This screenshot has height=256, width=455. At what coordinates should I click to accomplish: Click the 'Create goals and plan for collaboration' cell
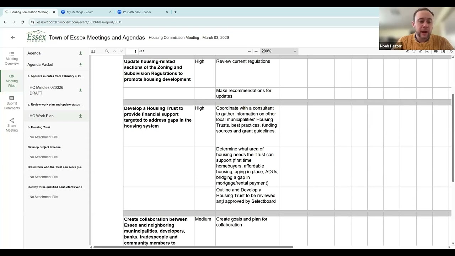point(247,231)
